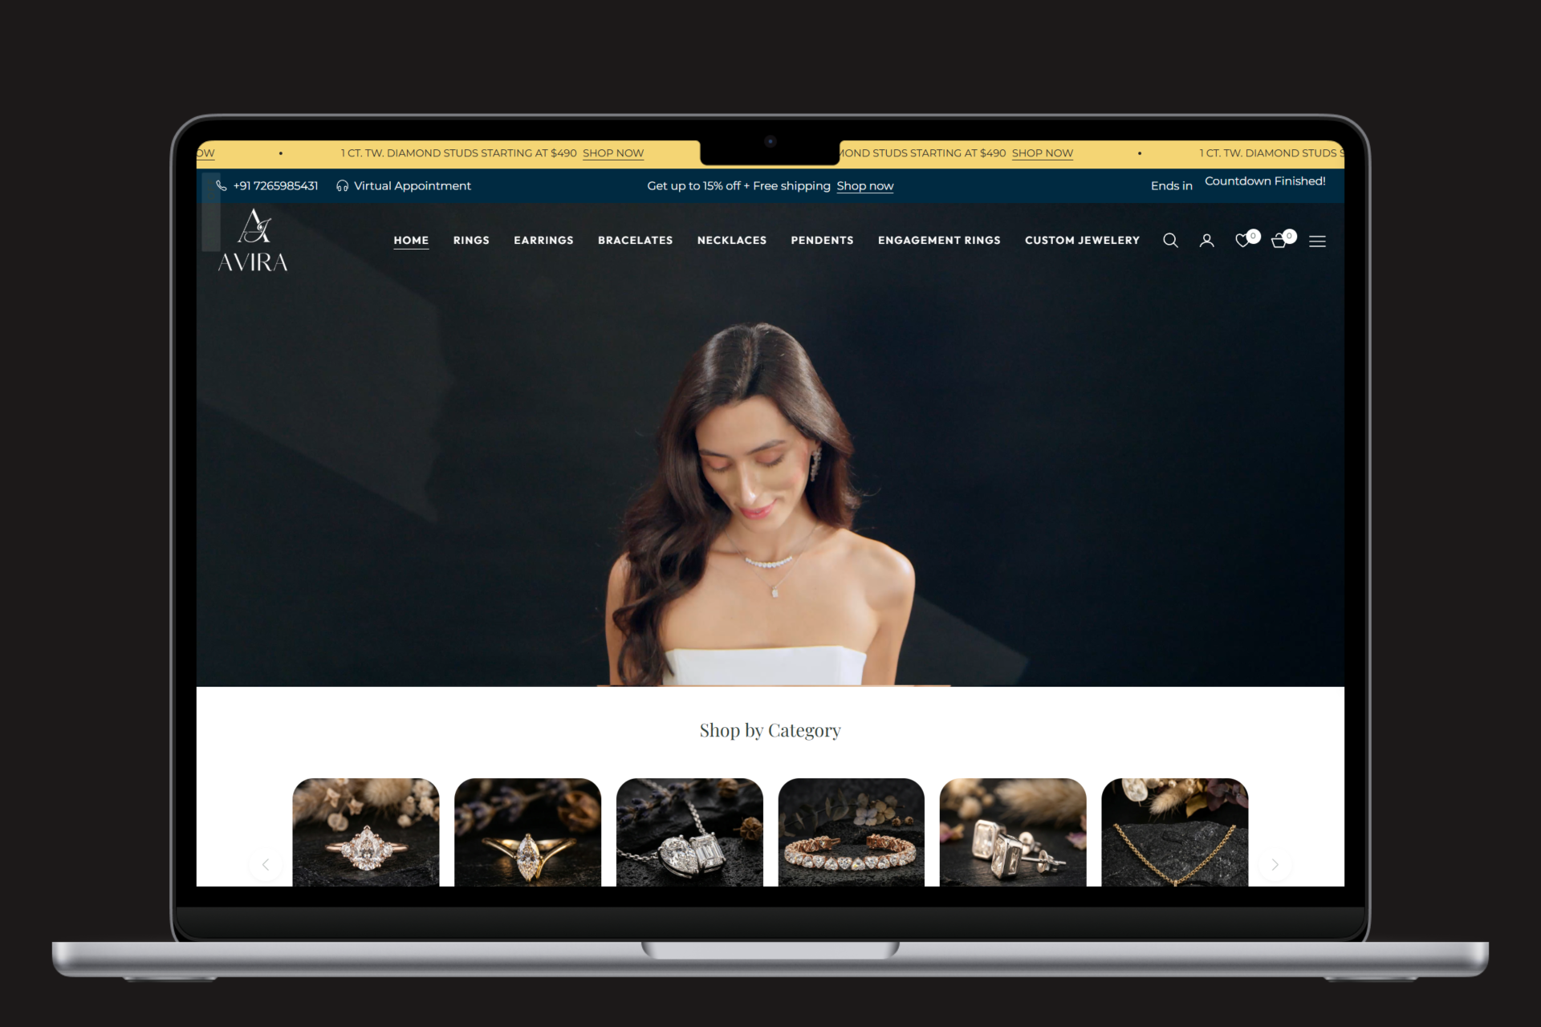Show previous categories with left arrow

tap(266, 865)
